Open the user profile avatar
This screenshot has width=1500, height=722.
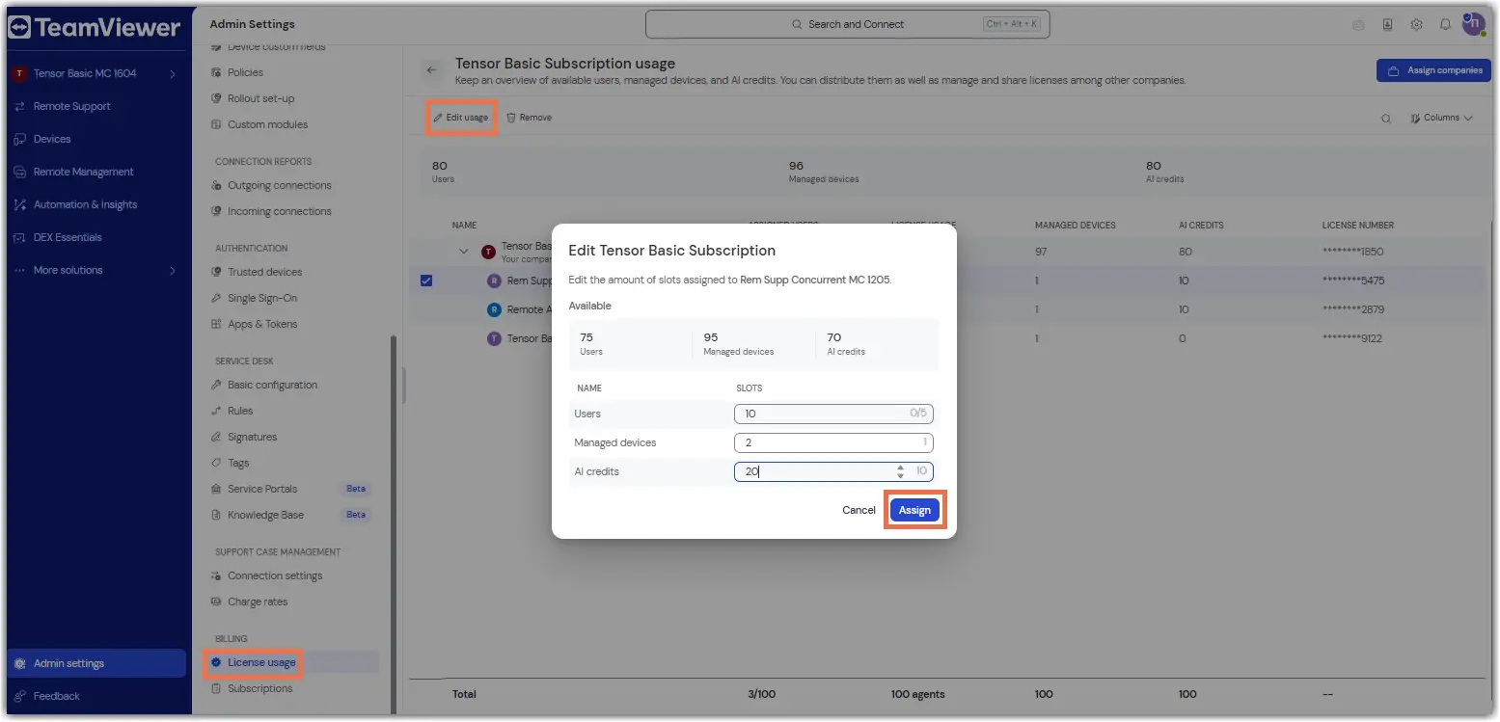1473,24
